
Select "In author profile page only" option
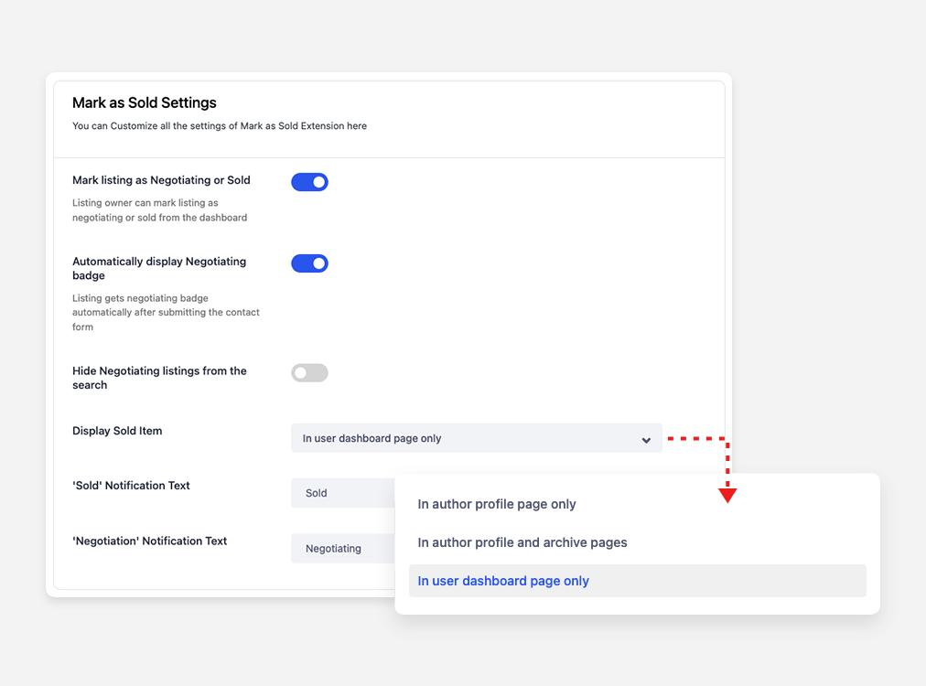click(497, 504)
